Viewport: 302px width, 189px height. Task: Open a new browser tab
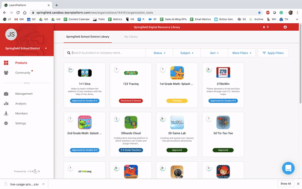tap(56, 5)
